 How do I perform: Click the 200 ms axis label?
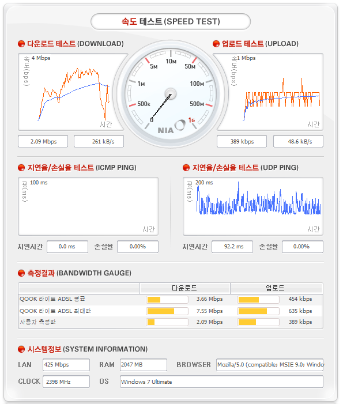[x=204, y=183]
